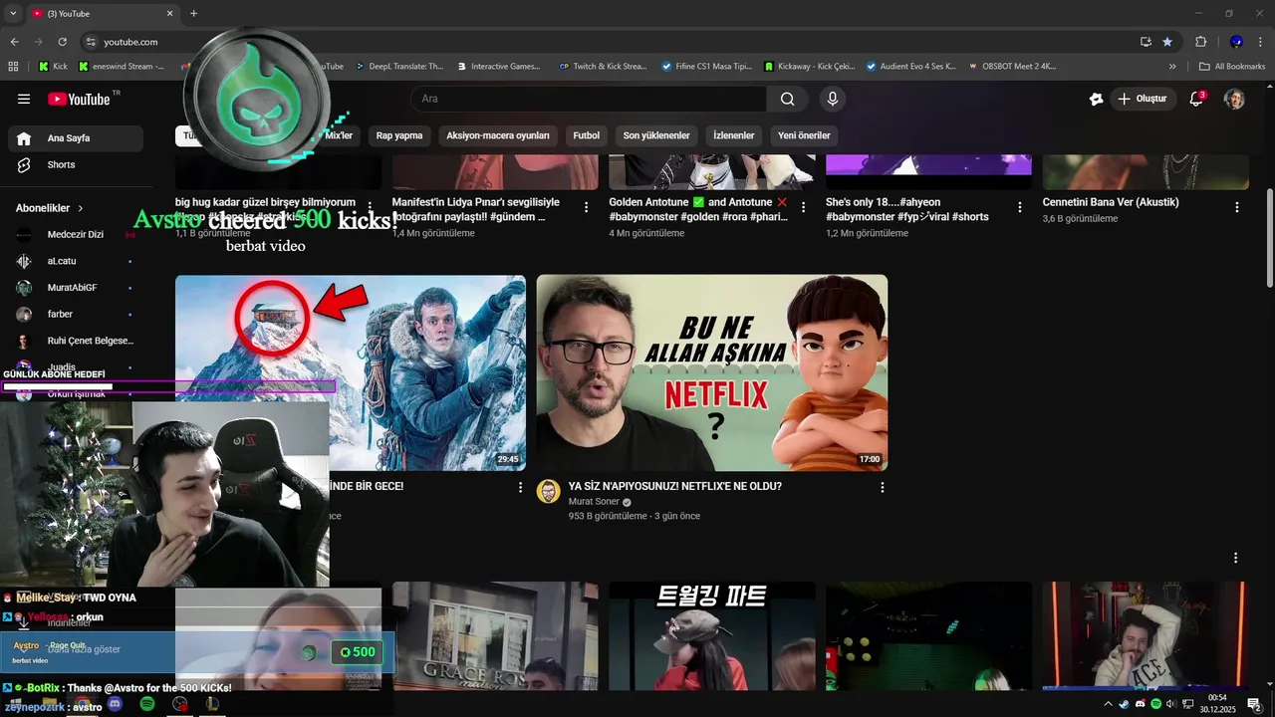Start voice search with microphone icon
Screen dimensions: 1275x717
pyautogui.click(x=833, y=99)
